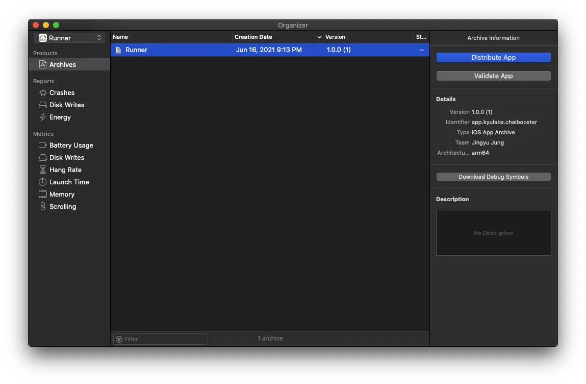
Task: Open Disk Writes under Reports
Action: (x=66, y=105)
